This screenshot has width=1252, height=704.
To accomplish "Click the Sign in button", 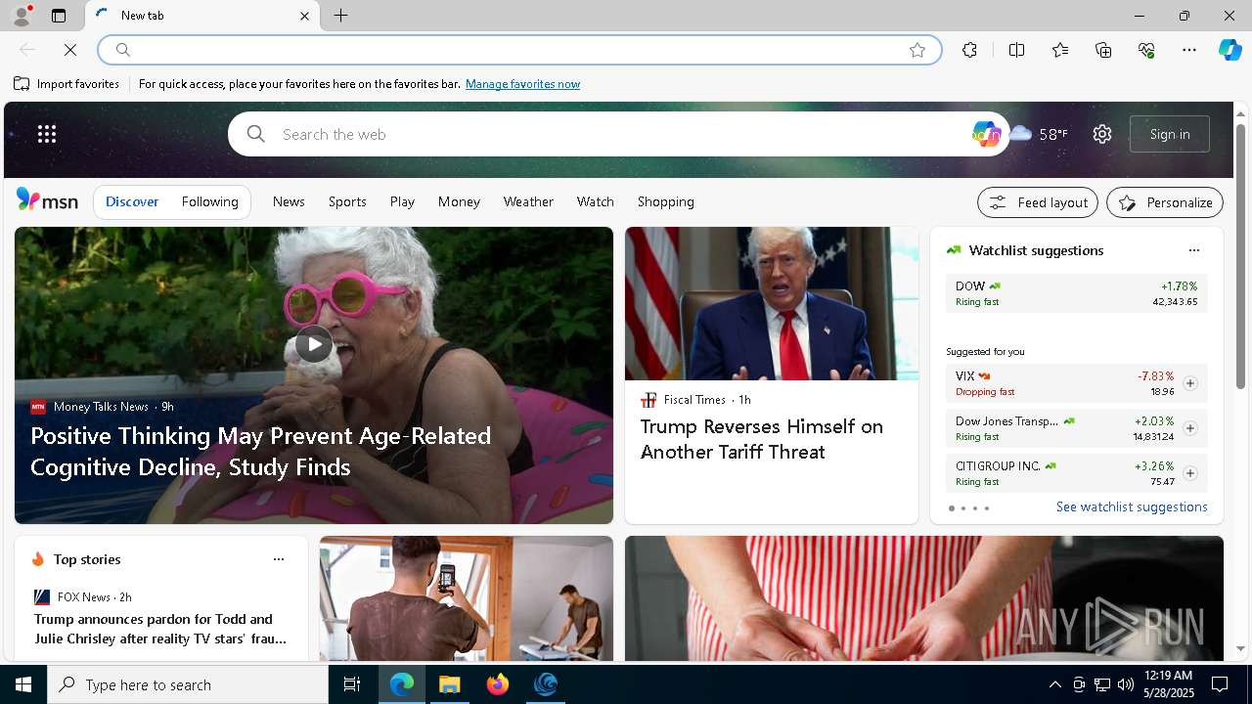I will [x=1170, y=134].
